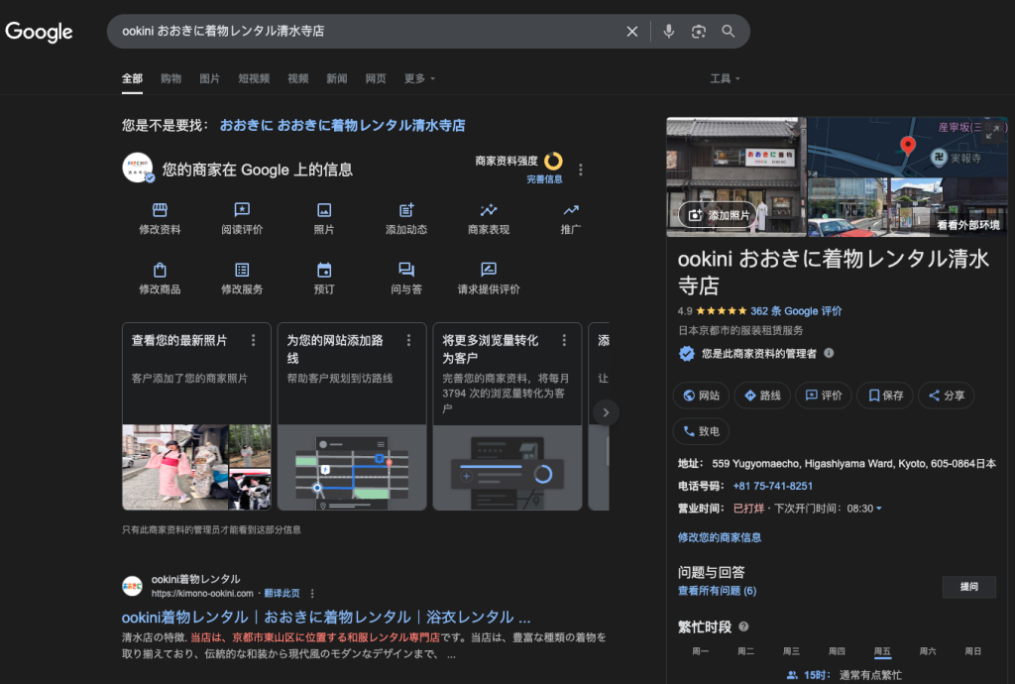Switch to the 新闻 tab
The height and width of the screenshot is (684, 1015).
(337, 78)
